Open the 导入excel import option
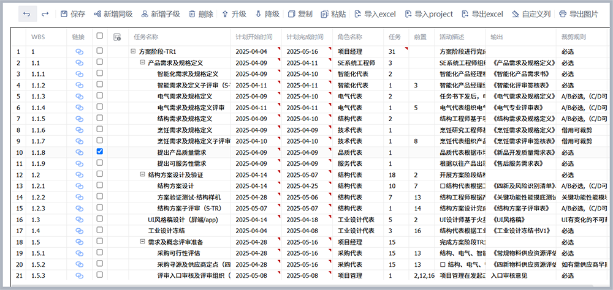Viewport: 613px width, 290px height. pos(375,15)
